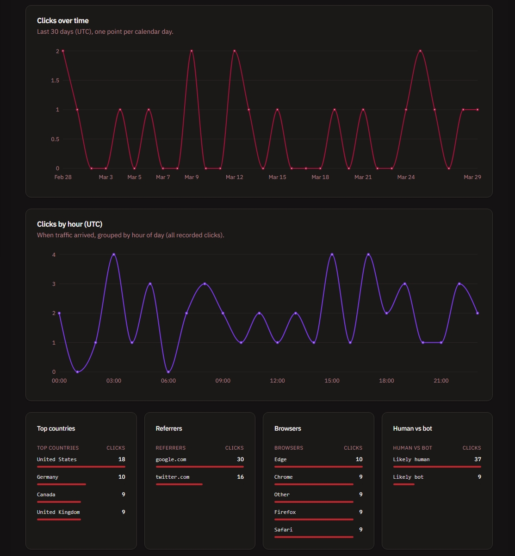This screenshot has width=515, height=556.
Task: Select the 03:00 peak data point
Action: coord(114,254)
